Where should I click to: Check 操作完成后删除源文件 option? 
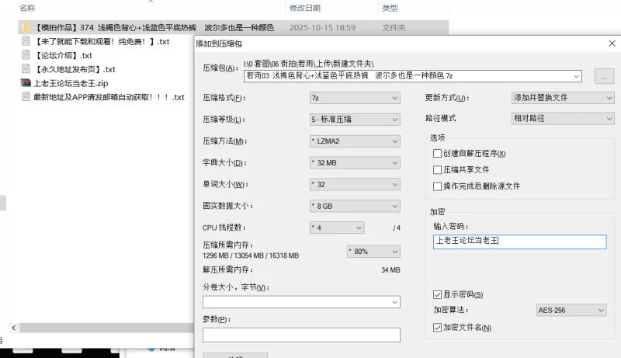pyautogui.click(x=437, y=186)
